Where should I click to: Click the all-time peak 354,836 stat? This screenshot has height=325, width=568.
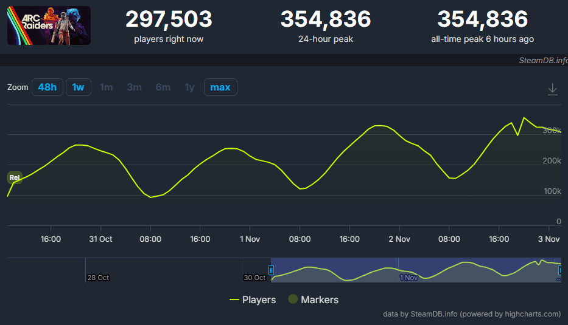point(482,19)
